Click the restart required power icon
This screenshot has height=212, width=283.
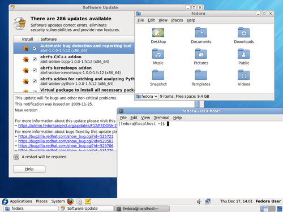16,157
